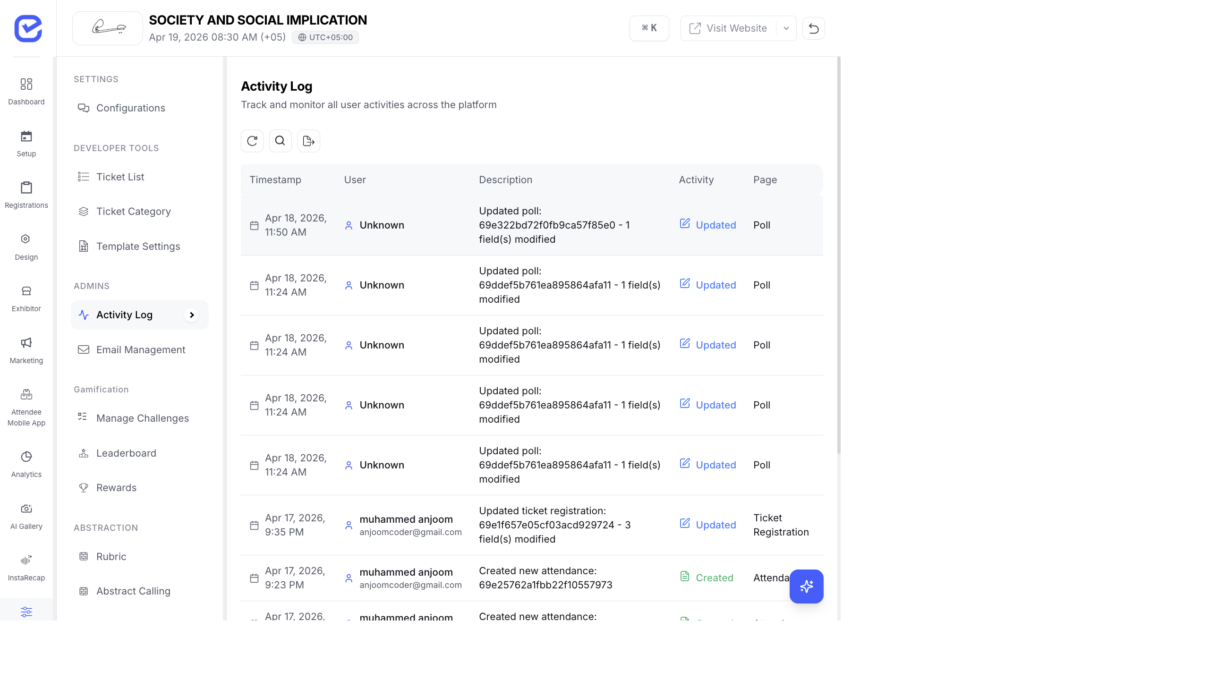
Task: Click the Timestamp column header
Action: tap(275, 180)
